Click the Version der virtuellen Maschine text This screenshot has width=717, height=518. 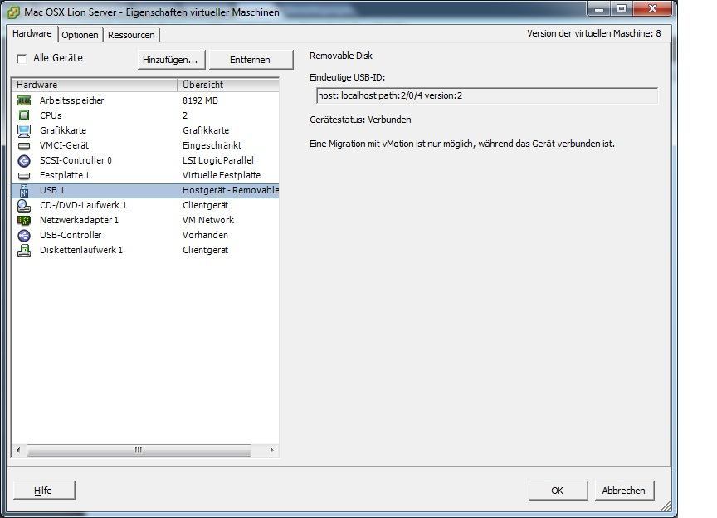(x=594, y=33)
